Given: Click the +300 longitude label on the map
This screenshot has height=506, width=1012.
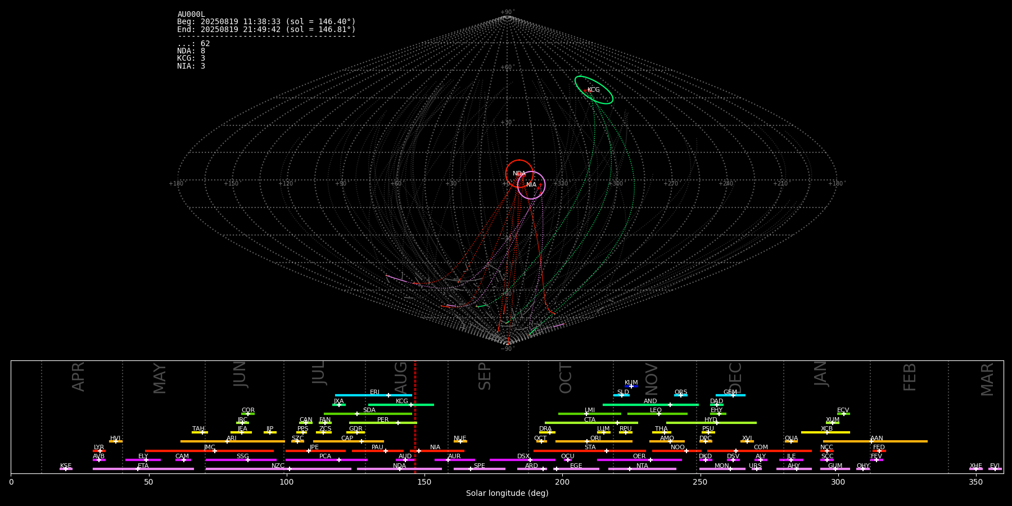Looking at the screenshot, I should pyautogui.click(x=616, y=184).
